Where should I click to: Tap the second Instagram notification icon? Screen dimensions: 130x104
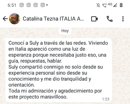(x=28, y=5)
